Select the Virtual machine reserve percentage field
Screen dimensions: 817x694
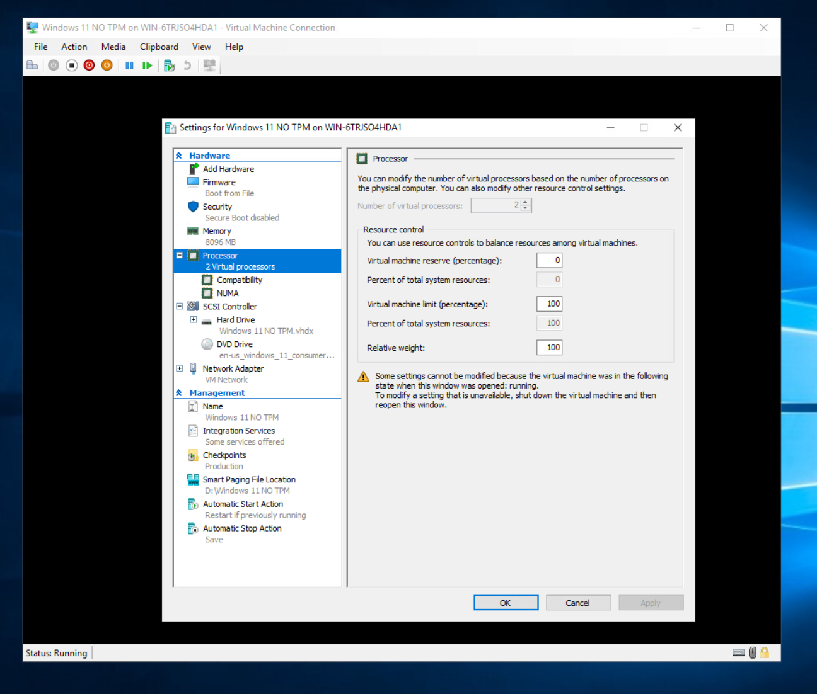pos(549,260)
